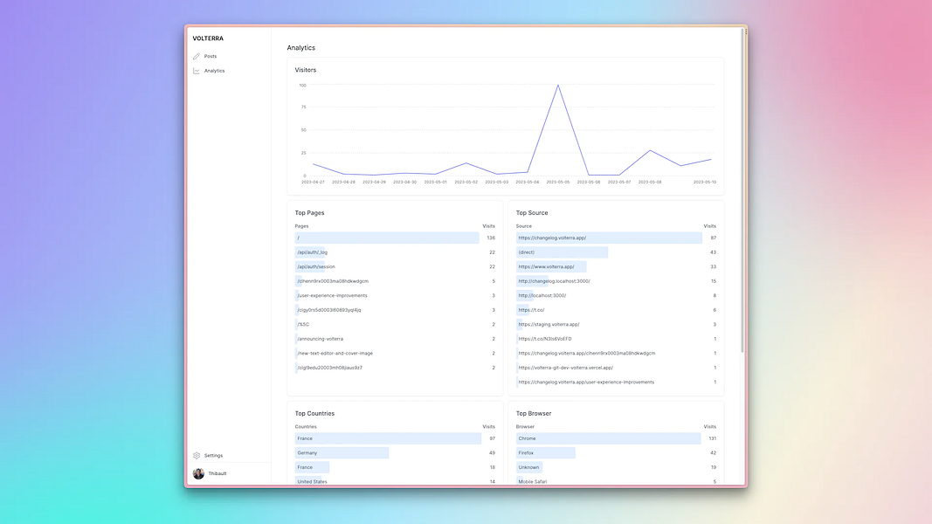Click the Source column header

tap(524, 226)
